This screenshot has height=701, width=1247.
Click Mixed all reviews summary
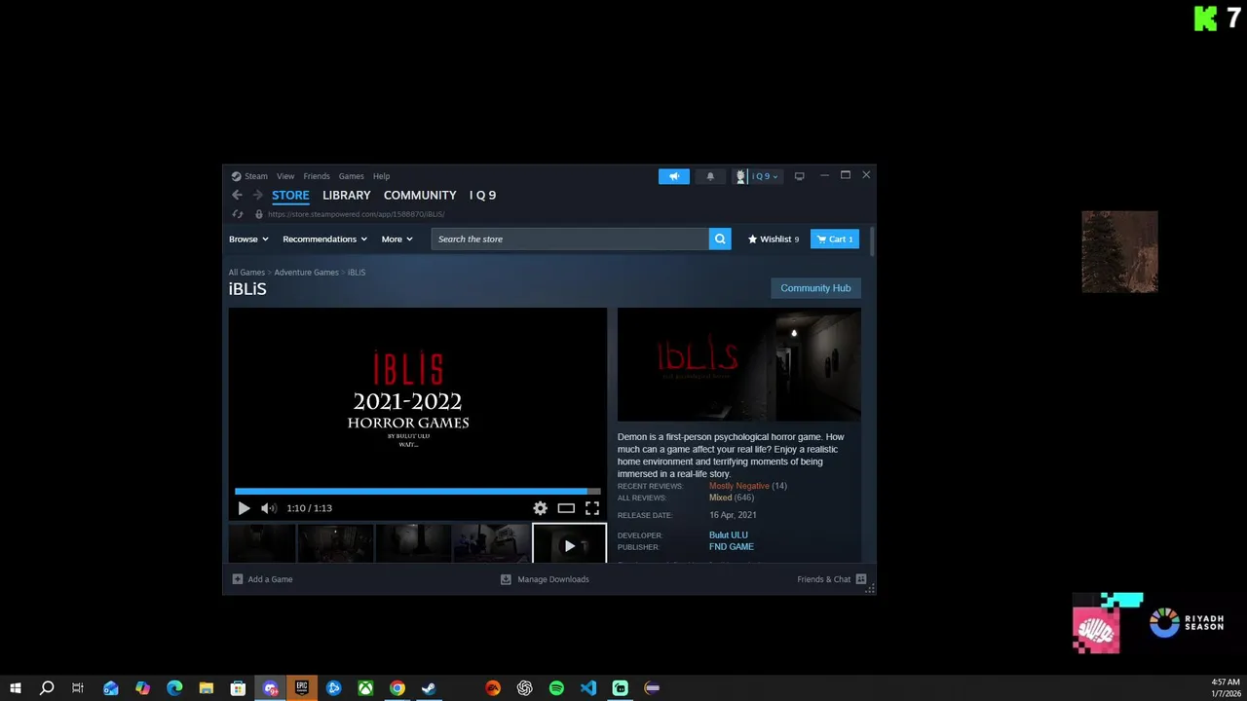click(x=720, y=498)
